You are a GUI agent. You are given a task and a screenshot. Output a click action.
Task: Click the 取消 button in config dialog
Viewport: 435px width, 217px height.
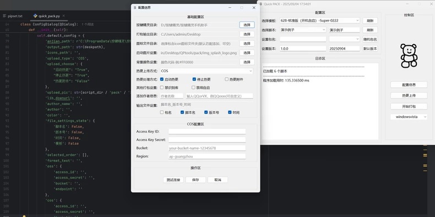218,180
